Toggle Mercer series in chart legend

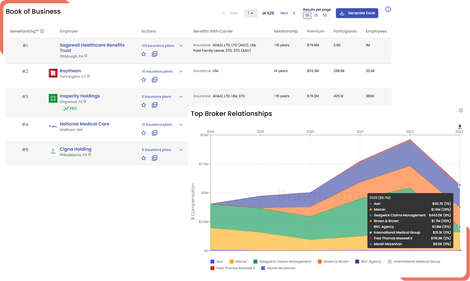click(x=238, y=262)
